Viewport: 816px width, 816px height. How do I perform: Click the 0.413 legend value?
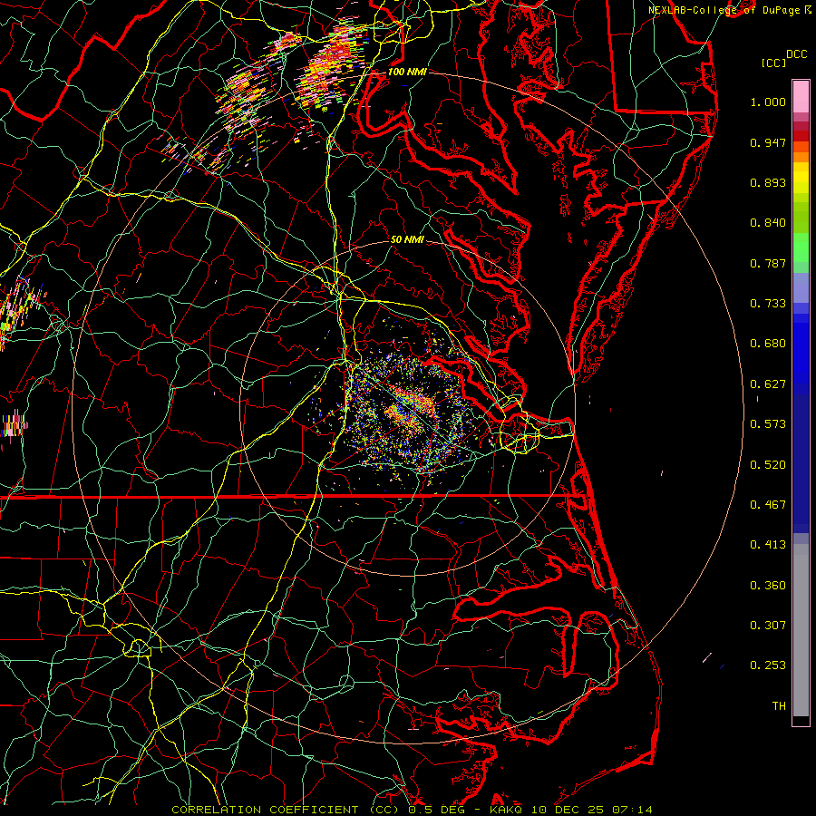coord(768,545)
